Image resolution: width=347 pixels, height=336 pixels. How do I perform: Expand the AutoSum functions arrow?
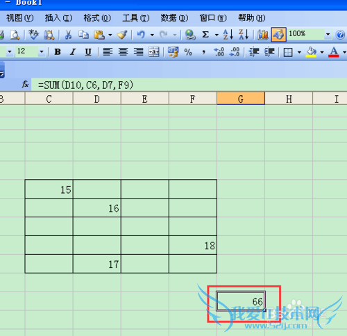(217, 35)
